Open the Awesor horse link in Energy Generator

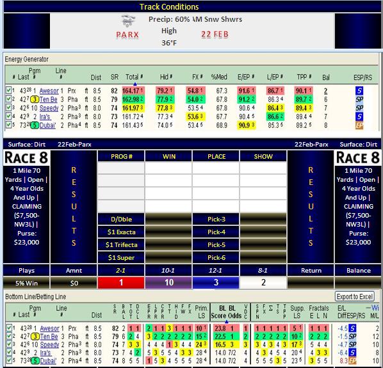49,91
